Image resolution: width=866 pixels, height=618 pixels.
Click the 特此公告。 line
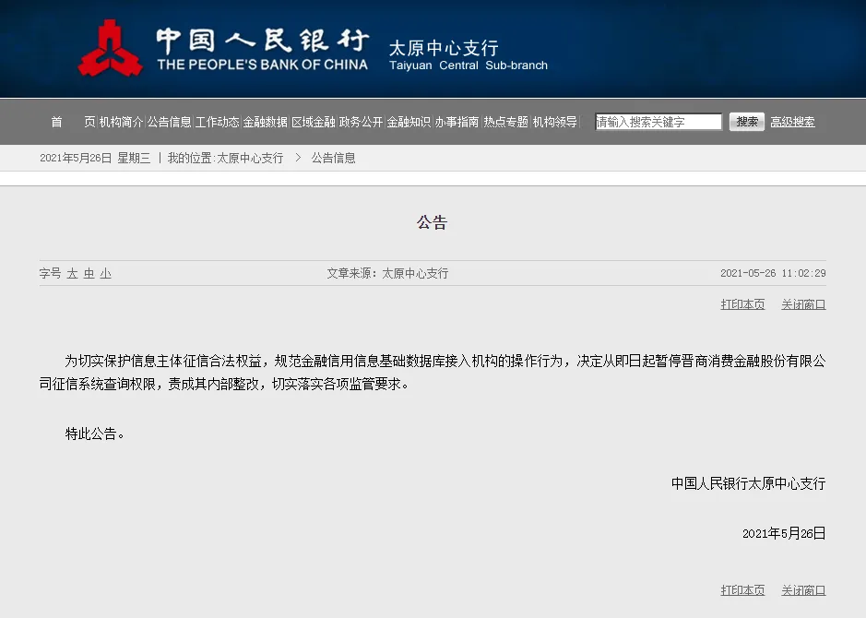pyautogui.click(x=94, y=434)
